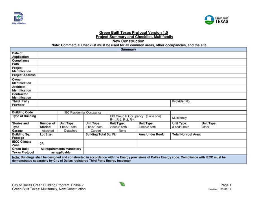Image resolution: width=268 pixels, height=207 pixels.
Task: Select the 2 bed/1 bath unit type
Action: click(x=96, y=125)
